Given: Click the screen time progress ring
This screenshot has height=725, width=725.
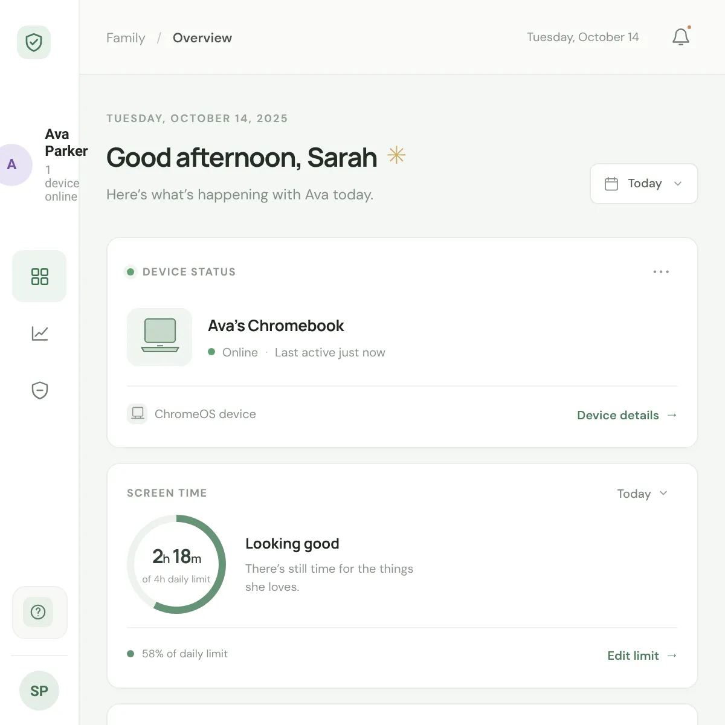Looking at the screenshot, I should 176,564.
